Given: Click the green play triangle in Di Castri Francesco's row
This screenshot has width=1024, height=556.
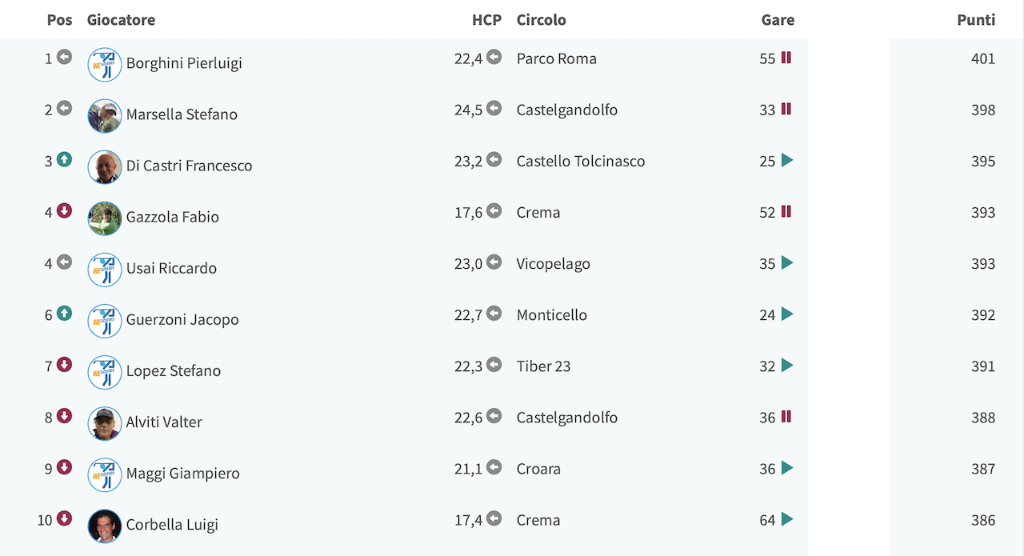Looking at the screenshot, I should [x=787, y=160].
